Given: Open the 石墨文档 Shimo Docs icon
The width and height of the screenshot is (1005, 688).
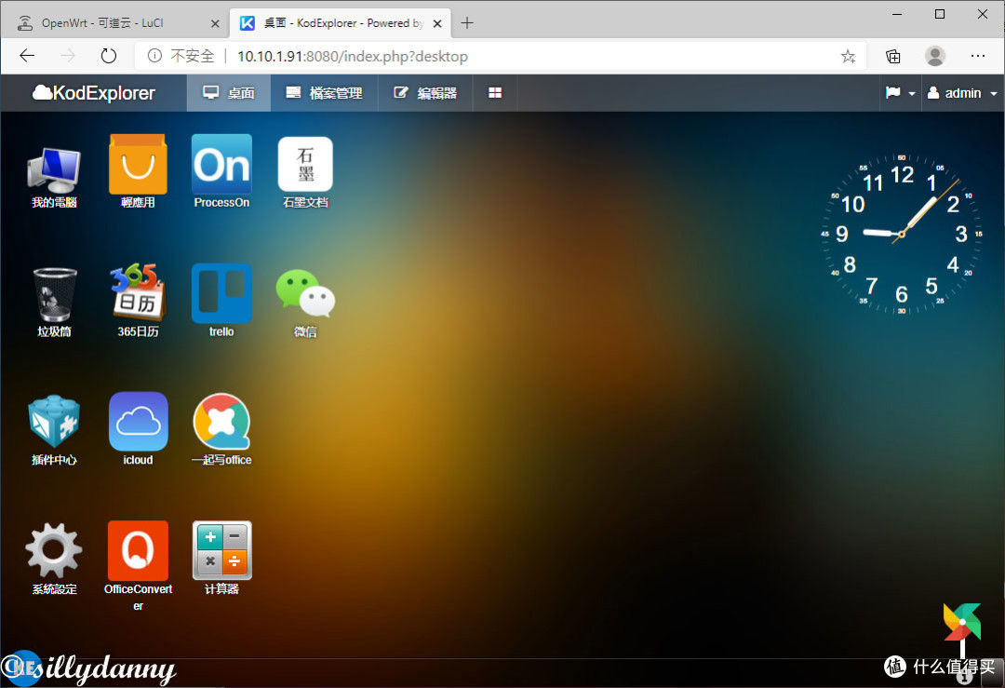Looking at the screenshot, I should pyautogui.click(x=305, y=166).
